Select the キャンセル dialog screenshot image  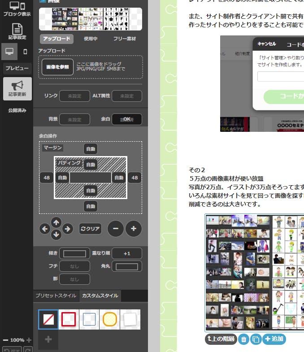(x=262, y=83)
